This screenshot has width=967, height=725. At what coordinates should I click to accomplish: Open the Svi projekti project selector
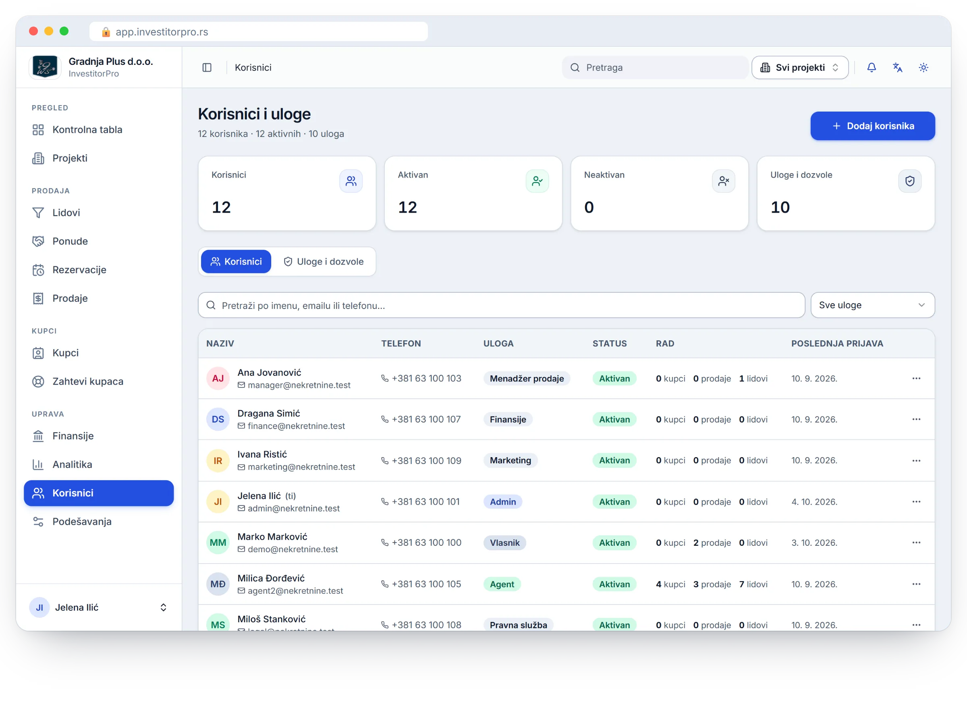coord(799,67)
